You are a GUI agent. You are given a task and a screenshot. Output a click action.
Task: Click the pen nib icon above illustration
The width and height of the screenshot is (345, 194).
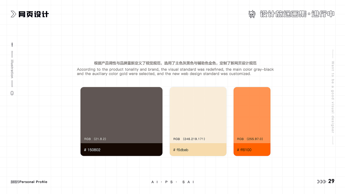click(x=12, y=45)
